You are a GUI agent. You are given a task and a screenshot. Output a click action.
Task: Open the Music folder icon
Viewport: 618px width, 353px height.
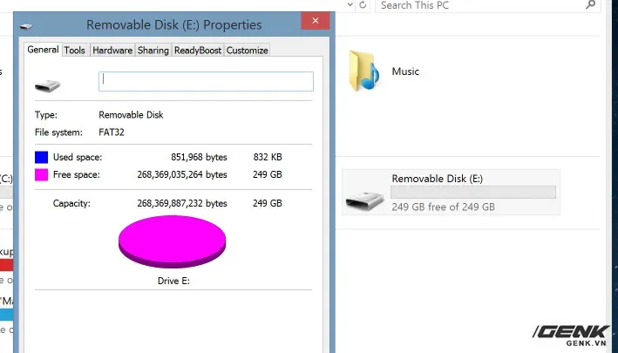pyautogui.click(x=363, y=71)
